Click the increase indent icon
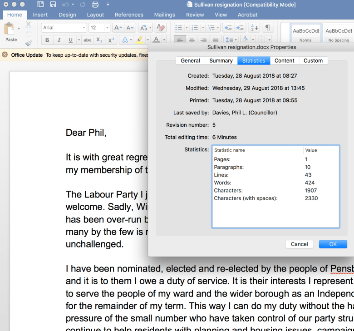Image resolution: width=354 pixels, height=331 pixels. (x=240, y=28)
